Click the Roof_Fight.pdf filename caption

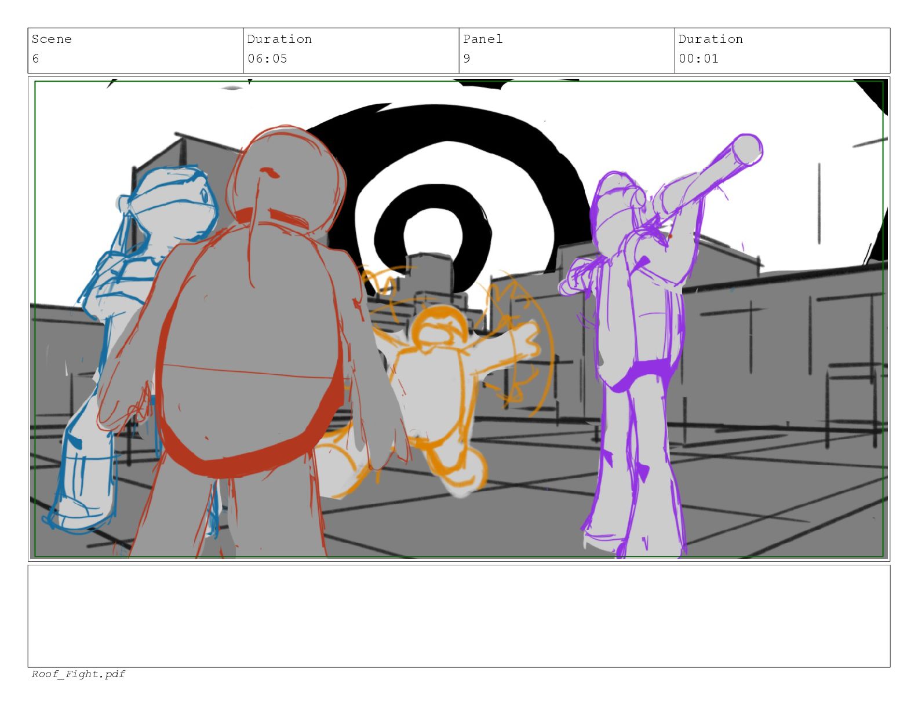(x=78, y=674)
